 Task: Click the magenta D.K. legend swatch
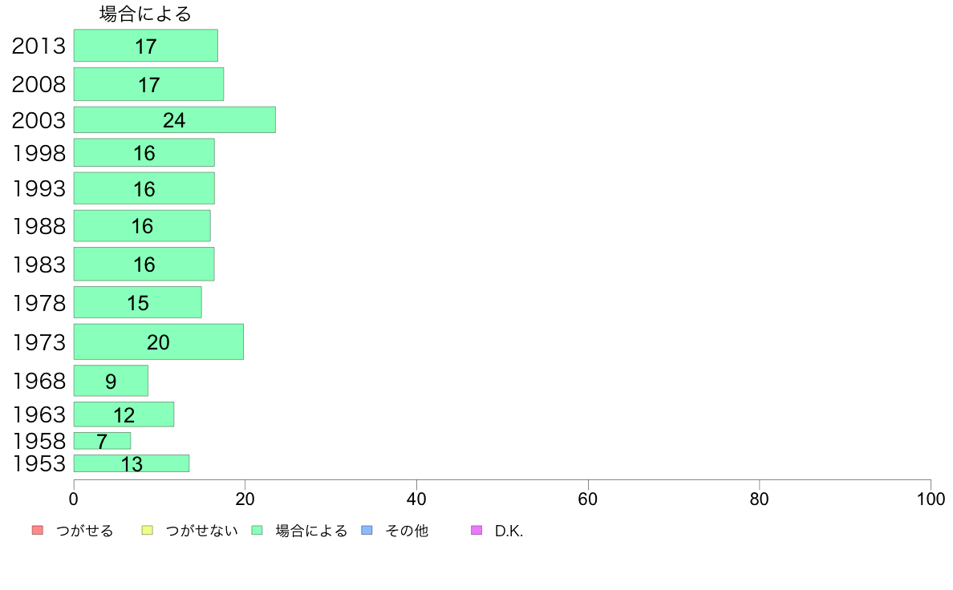click(477, 531)
